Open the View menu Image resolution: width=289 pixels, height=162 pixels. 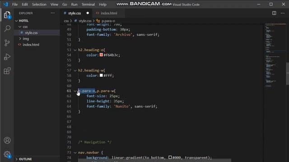coord(54,4)
